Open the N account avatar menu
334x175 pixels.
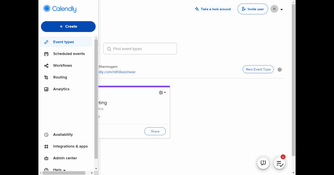pos(274,9)
